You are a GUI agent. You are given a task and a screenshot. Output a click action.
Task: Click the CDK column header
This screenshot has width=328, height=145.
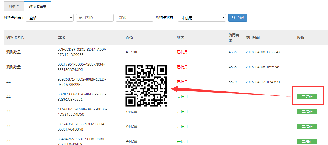point(61,38)
